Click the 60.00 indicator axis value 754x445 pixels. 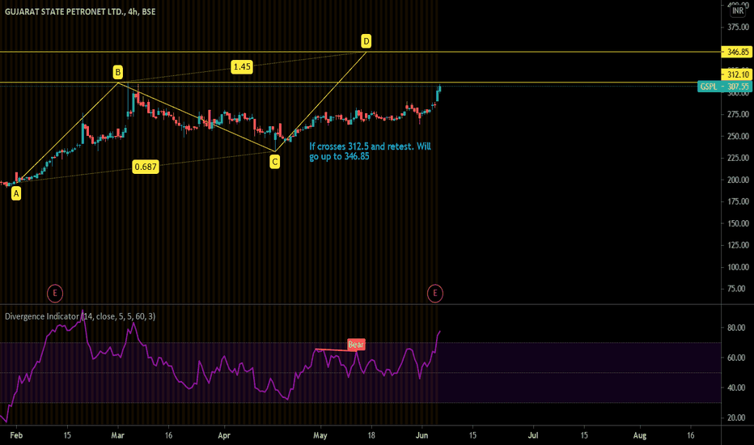736,358
